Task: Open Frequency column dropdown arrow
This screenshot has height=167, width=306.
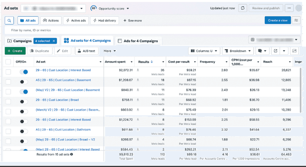Action: point(226,62)
